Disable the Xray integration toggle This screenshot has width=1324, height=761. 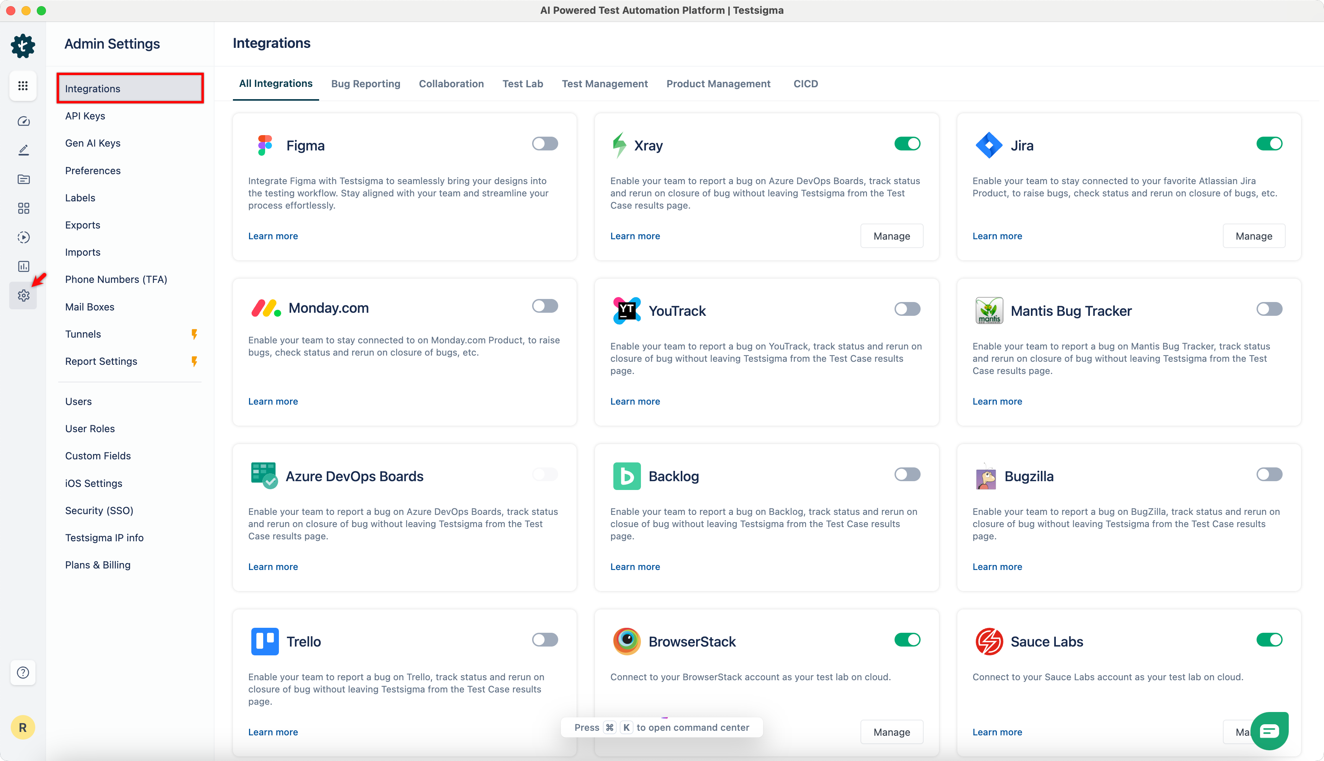click(907, 144)
